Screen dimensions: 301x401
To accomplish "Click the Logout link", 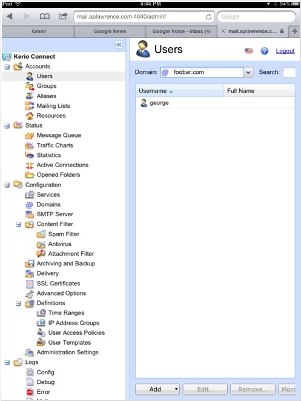I will point(285,51).
